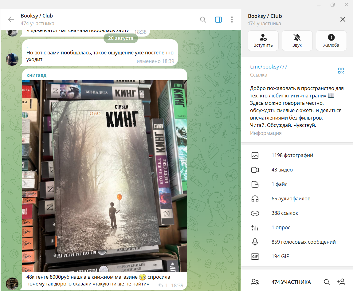Viewport: 353px width, 291px height.
Task: Click the photos icon beside 1198 фотографий
Action: click(255, 155)
